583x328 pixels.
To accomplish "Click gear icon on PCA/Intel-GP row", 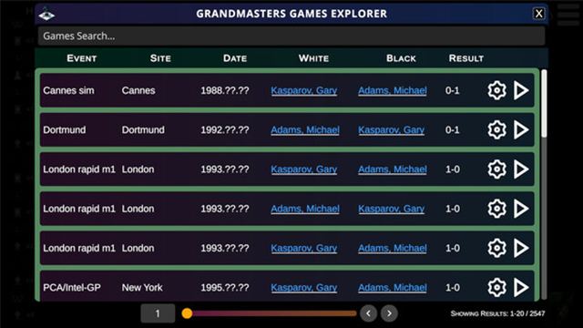I will [x=496, y=287].
